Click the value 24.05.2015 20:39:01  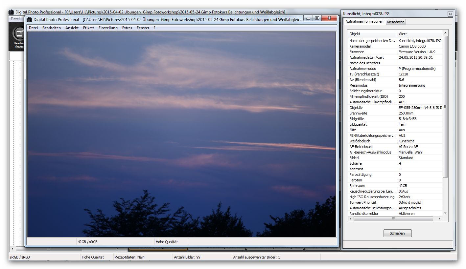click(x=415, y=57)
